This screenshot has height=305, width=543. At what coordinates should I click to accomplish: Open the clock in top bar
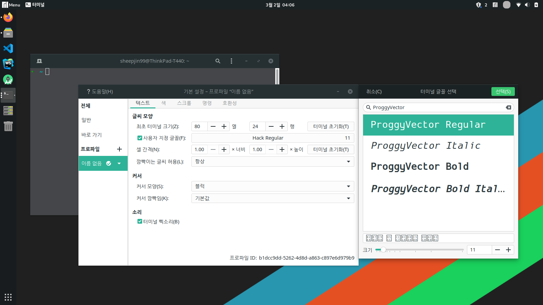click(280, 5)
